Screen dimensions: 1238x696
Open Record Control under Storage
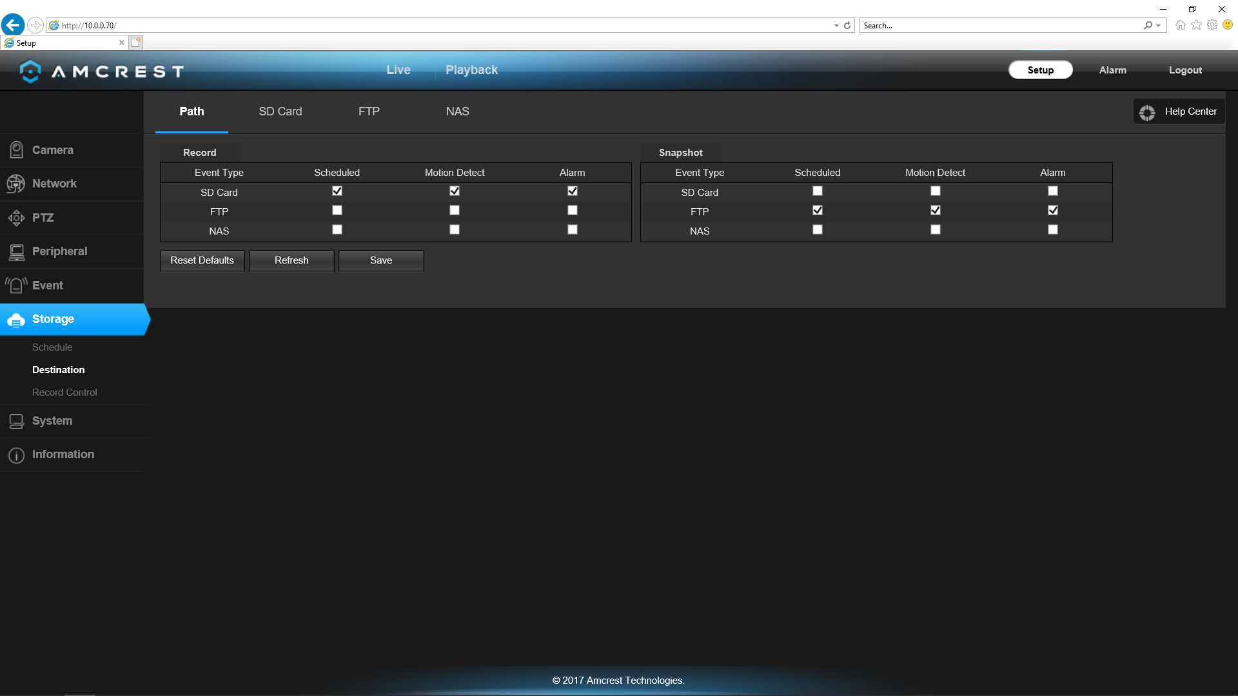coord(64,392)
